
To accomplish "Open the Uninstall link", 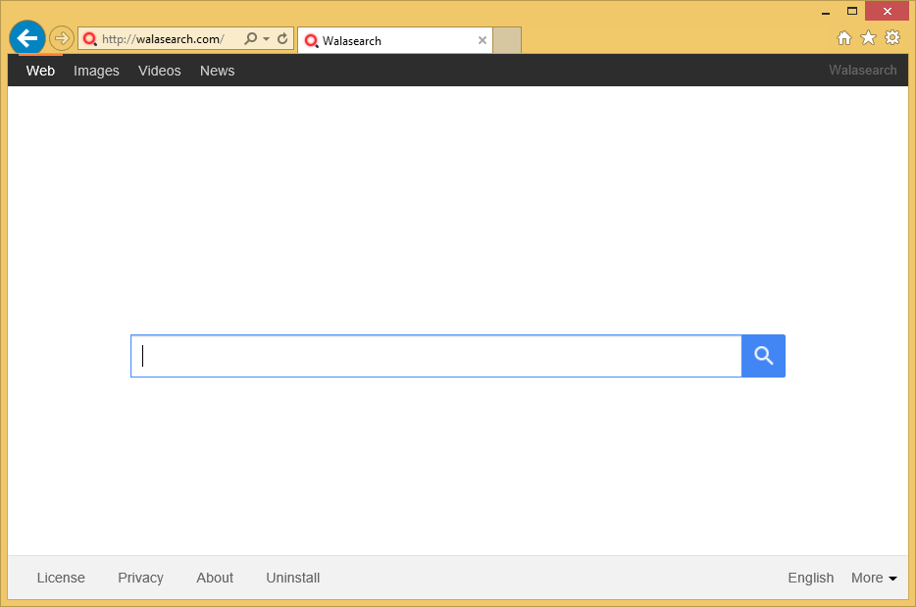I will 292,578.
